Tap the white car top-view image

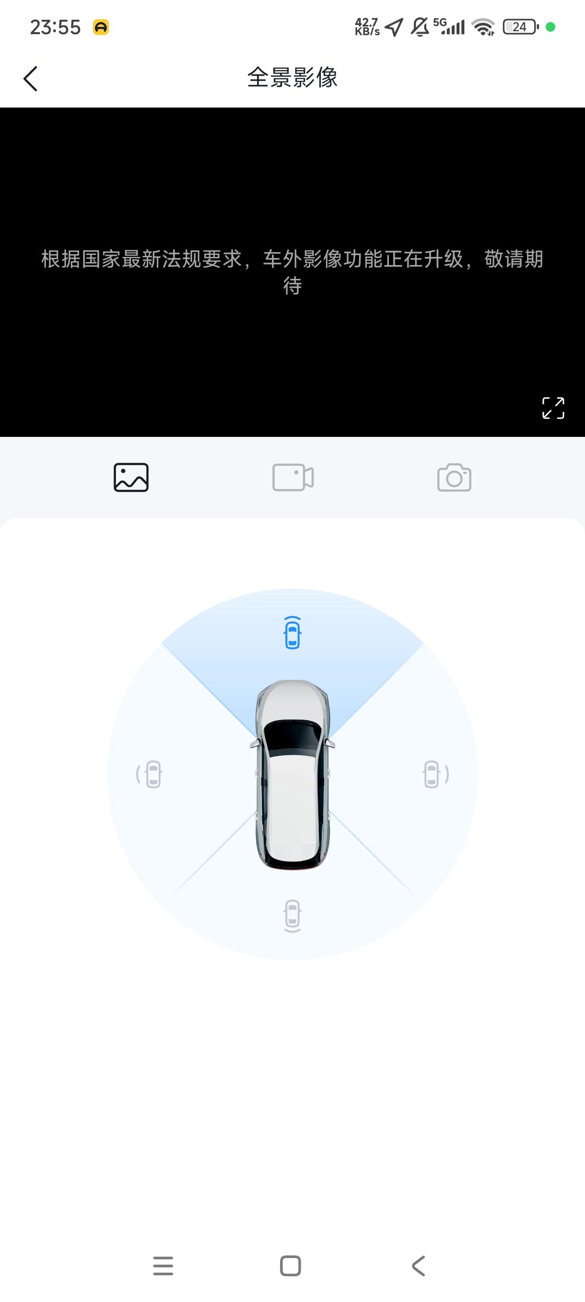pyautogui.click(x=293, y=775)
